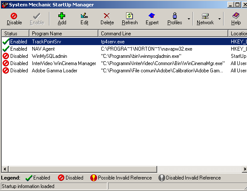Click the horizontal scrollbar thumb
Image resolution: width=247 pixels, height=191 pixels.
pyautogui.click(x=83, y=169)
